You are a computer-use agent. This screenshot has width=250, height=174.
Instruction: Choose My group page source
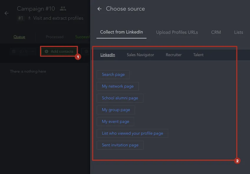(116, 110)
